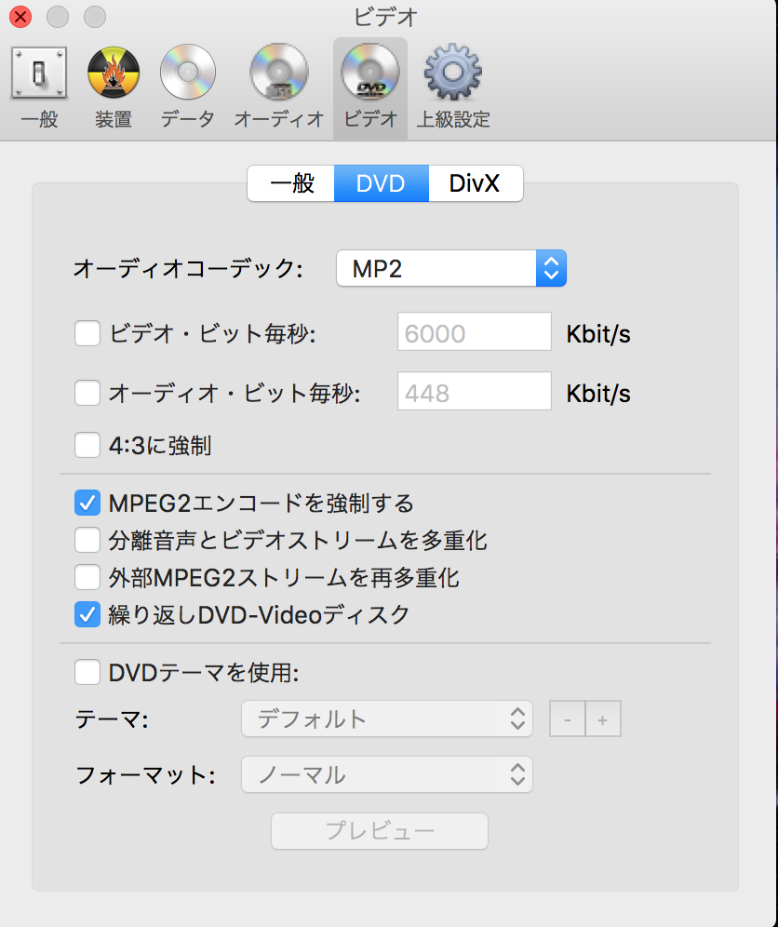The image size is (778, 927).
Task: Click the audio bitrate field showing 448
Action: (x=474, y=391)
